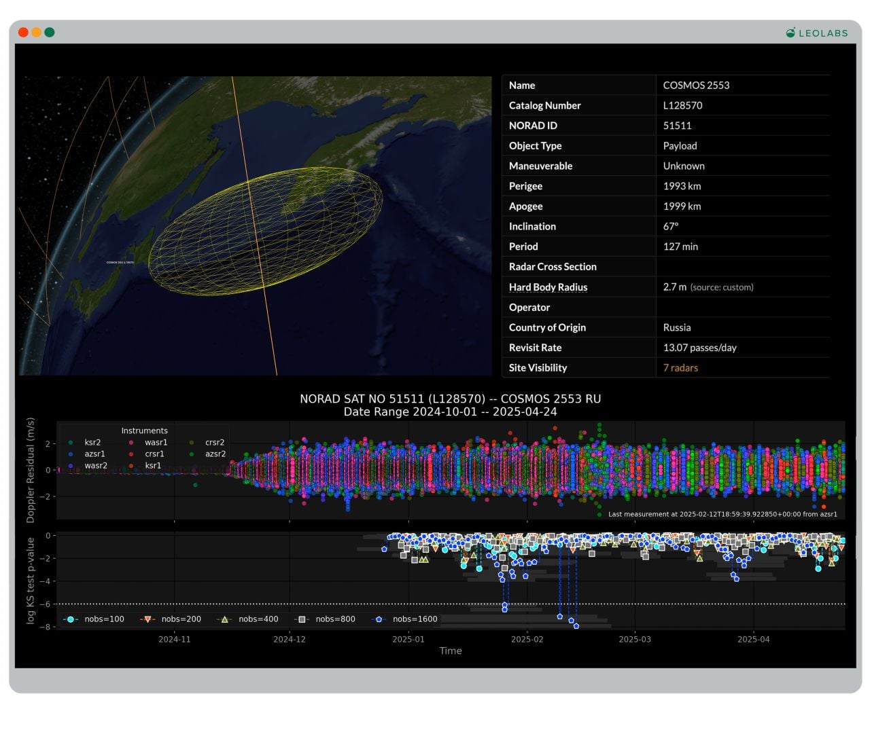Click the underlined Hard Body Radius label
870x732 pixels.
click(548, 287)
